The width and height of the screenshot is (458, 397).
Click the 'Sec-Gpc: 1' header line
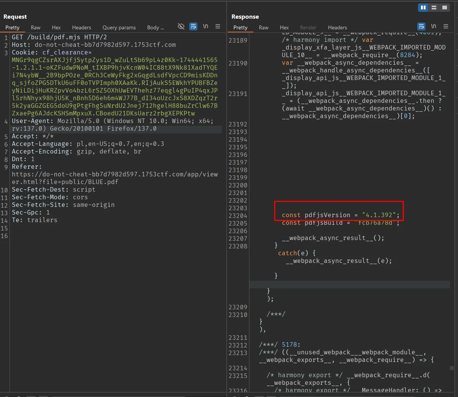pyautogui.click(x=31, y=213)
